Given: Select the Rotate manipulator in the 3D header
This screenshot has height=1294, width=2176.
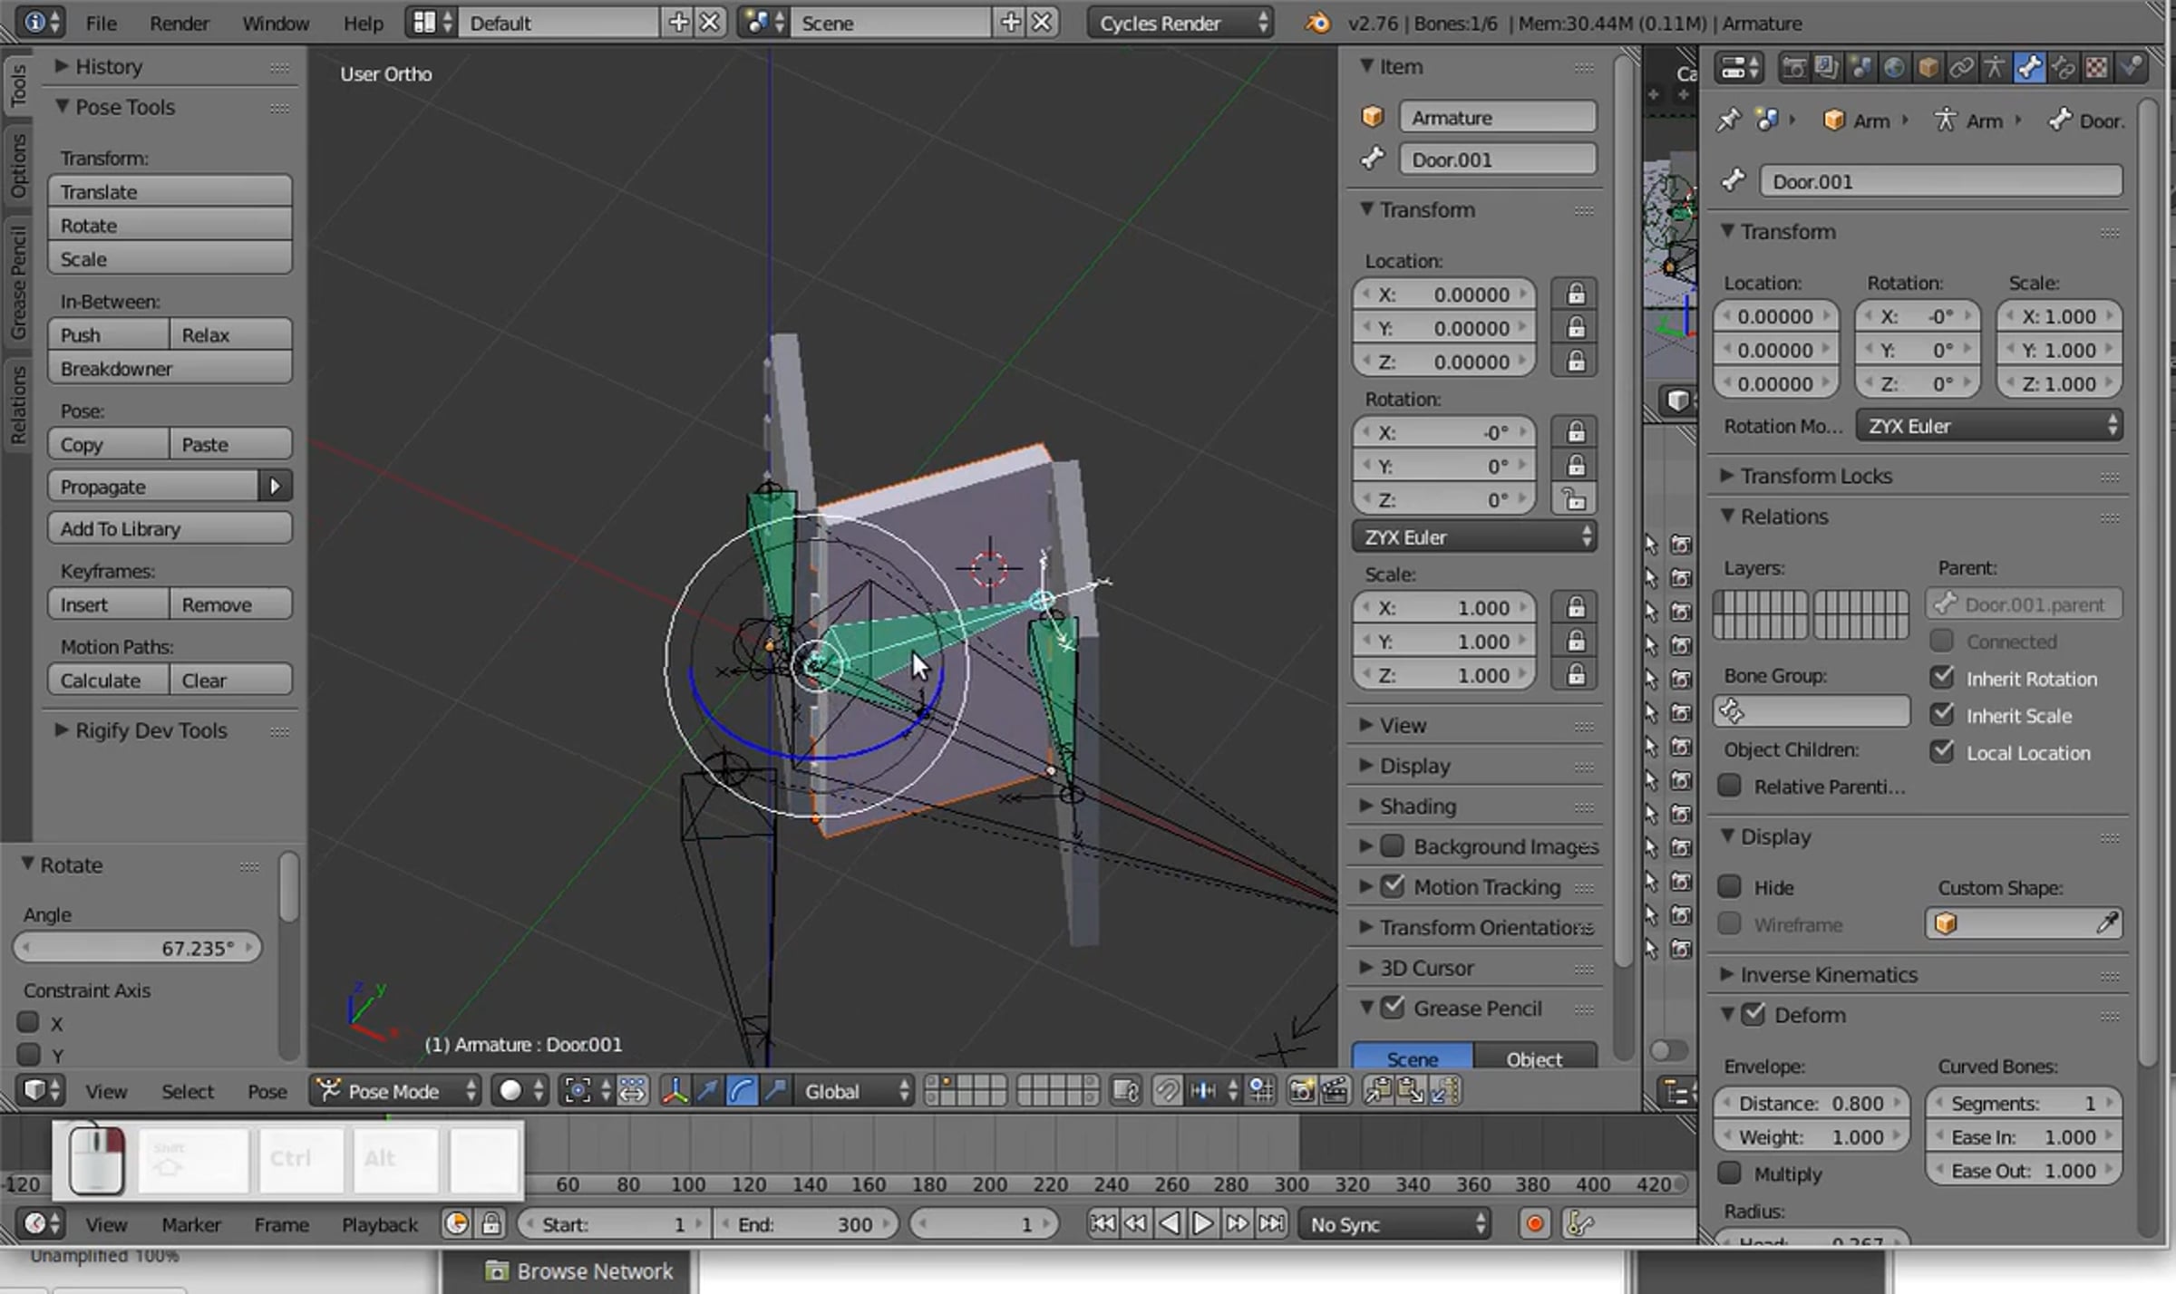Looking at the screenshot, I should pyautogui.click(x=742, y=1091).
